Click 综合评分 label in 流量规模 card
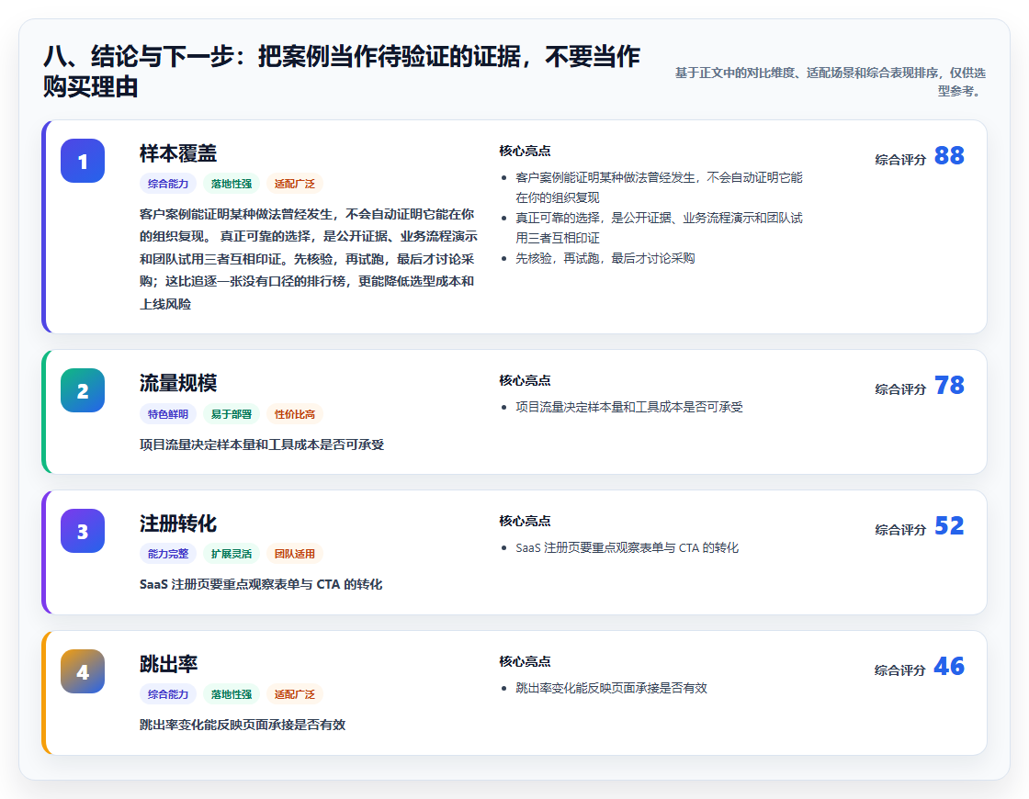This screenshot has width=1029, height=799. 900,389
